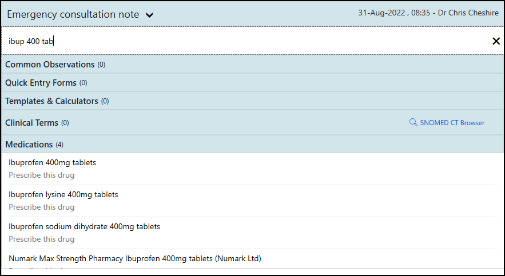This screenshot has height=276, width=505.
Task: Expand the Clinical Terms section
Action: pos(31,122)
